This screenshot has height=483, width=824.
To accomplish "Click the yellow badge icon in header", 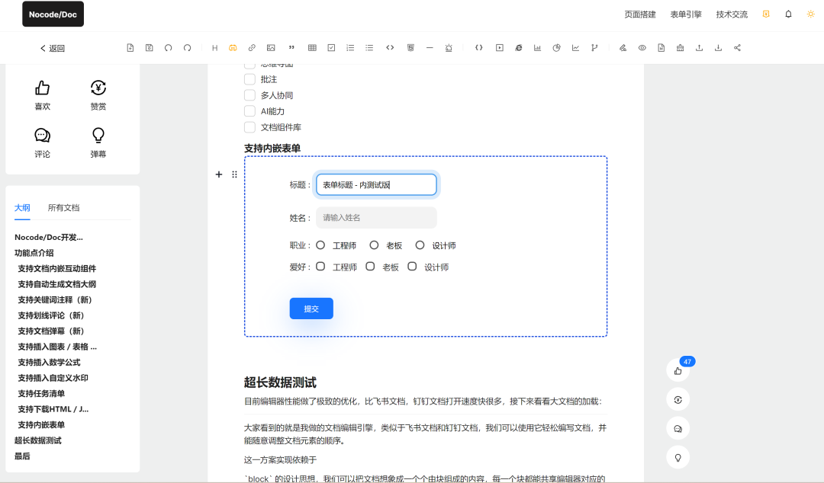I will [x=766, y=14].
